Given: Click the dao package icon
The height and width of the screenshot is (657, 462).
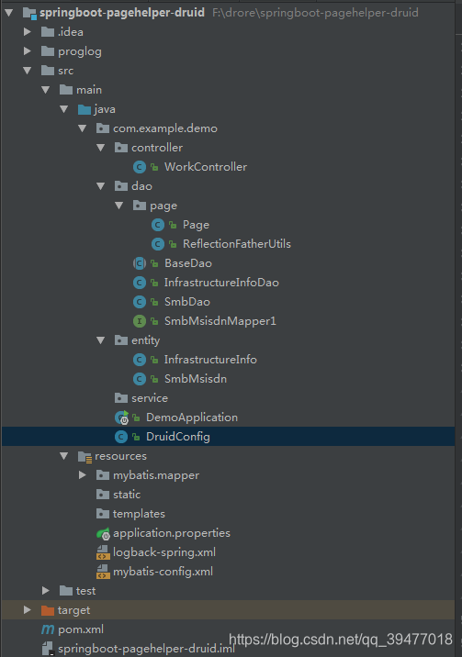Looking at the screenshot, I should pyautogui.click(x=121, y=186).
